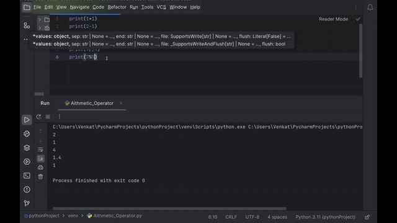
Task: Print the console output
Action: [x=40, y=167]
